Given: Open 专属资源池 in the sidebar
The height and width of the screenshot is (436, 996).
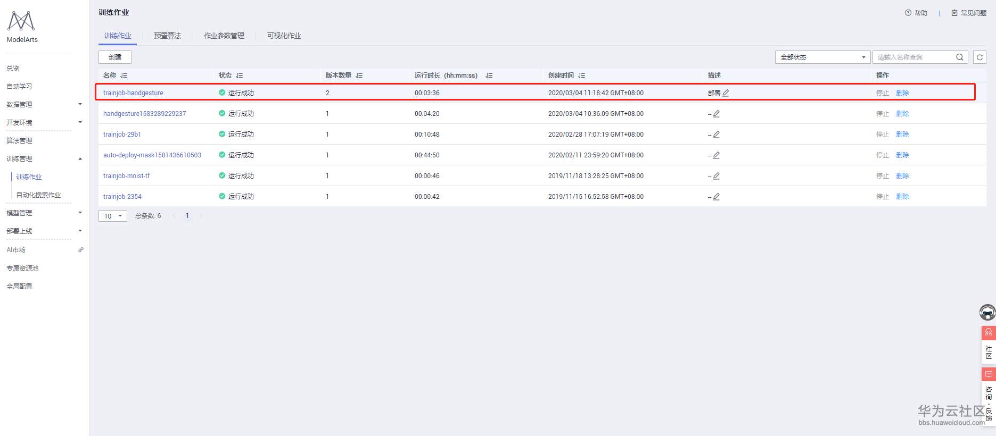Looking at the screenshot, I should coord(22,268).
